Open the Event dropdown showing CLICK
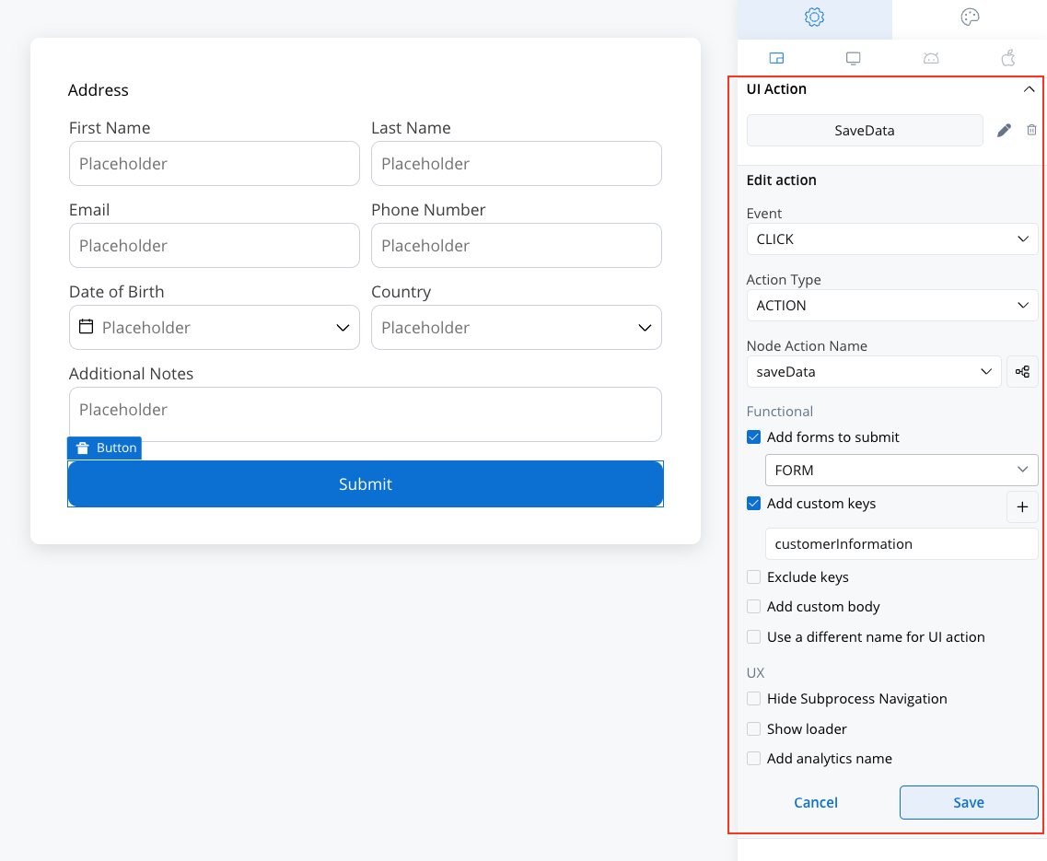 [x=892, y=239]
